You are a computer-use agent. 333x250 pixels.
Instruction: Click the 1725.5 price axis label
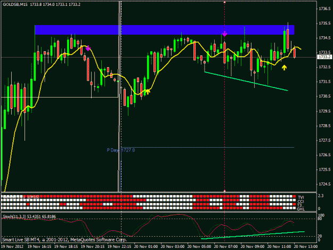pyautogui.click(x=324, y=170)
